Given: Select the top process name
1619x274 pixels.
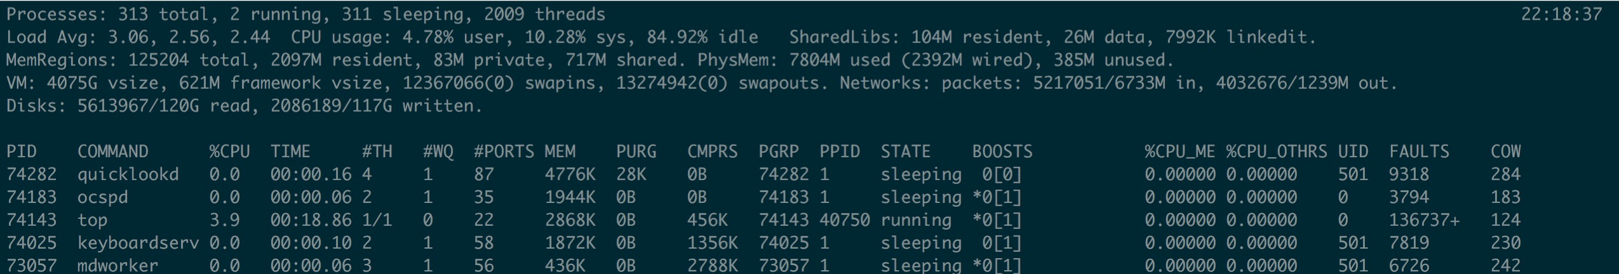Looking at the screenshot, I should point(92,220).
